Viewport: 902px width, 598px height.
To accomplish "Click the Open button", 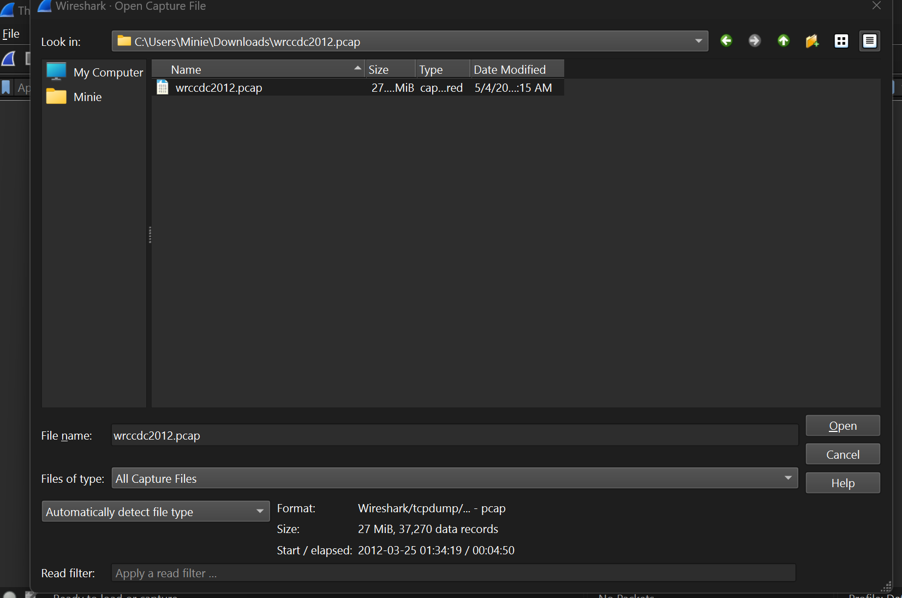I will tap(843, 426).
